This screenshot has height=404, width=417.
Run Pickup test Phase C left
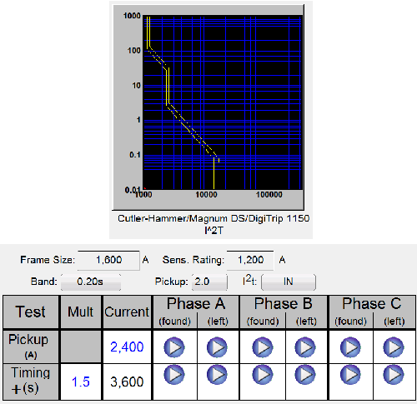[394, 347]
